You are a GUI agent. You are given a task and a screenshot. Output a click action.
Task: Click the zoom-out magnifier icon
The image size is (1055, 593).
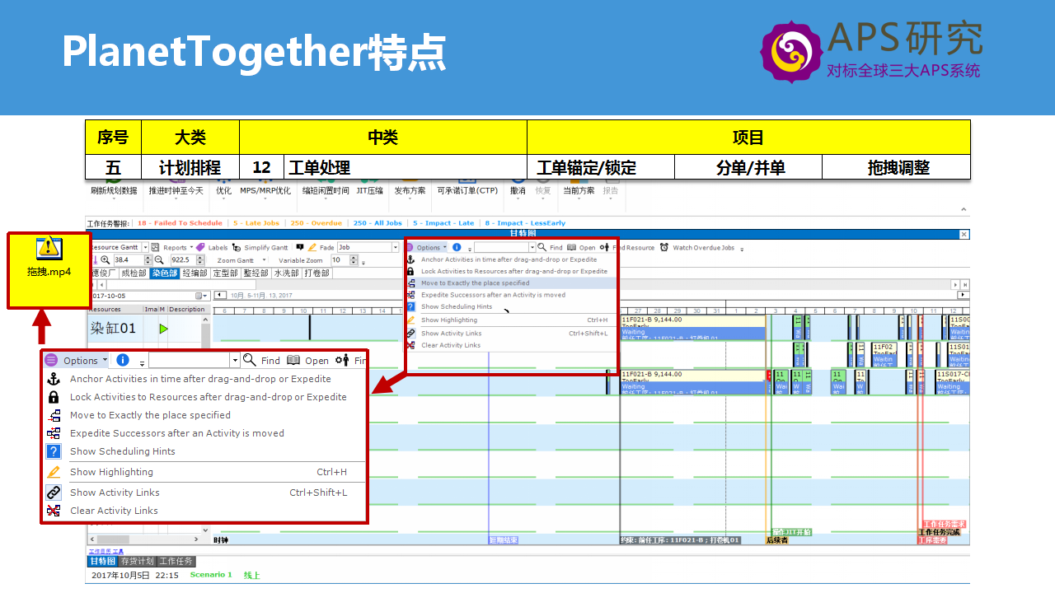(x=160, y=260)
